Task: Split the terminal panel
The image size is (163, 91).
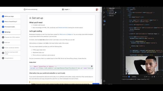Action: coord(152,77)
